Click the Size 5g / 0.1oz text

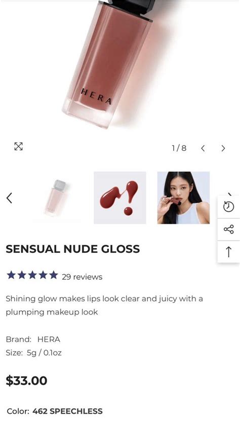(33, 353)
